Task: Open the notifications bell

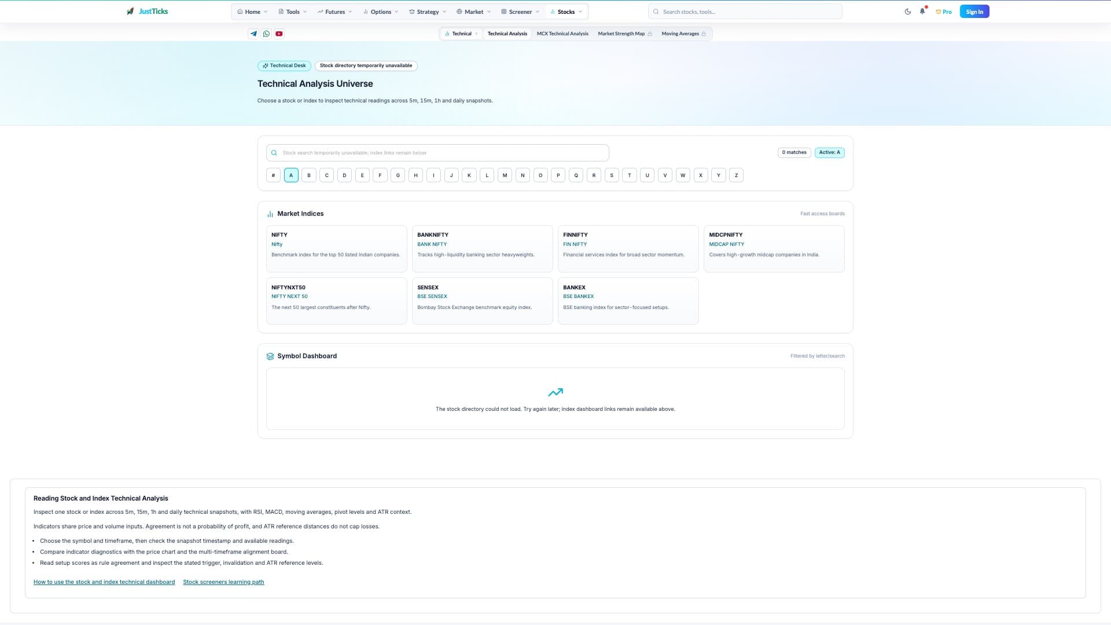Action: pos(922,12)
